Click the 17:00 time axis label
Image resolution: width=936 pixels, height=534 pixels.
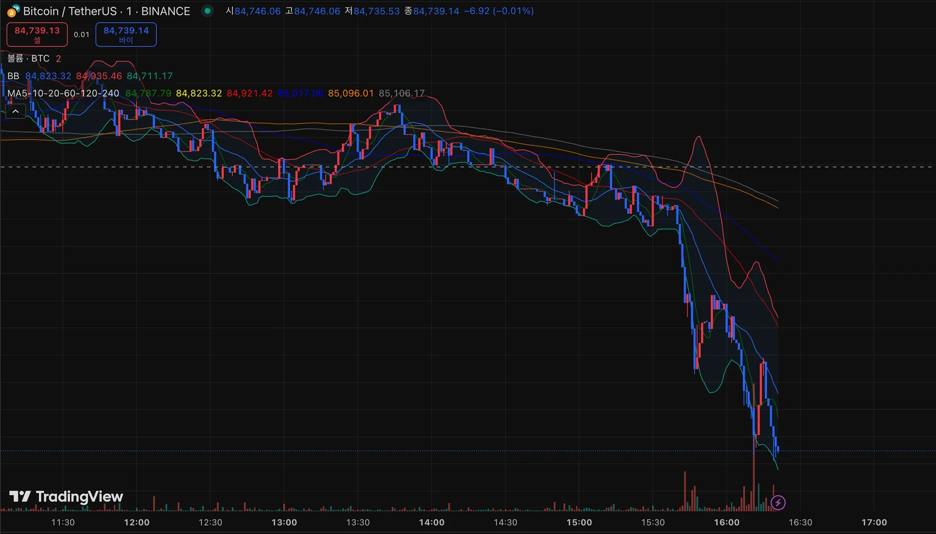[x=874, y=522]
